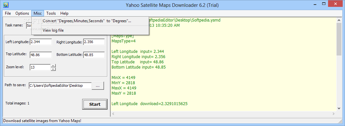Focus the Top Latitude input
The width and height of the screenshot is (345, 126).
coord(41,55)
